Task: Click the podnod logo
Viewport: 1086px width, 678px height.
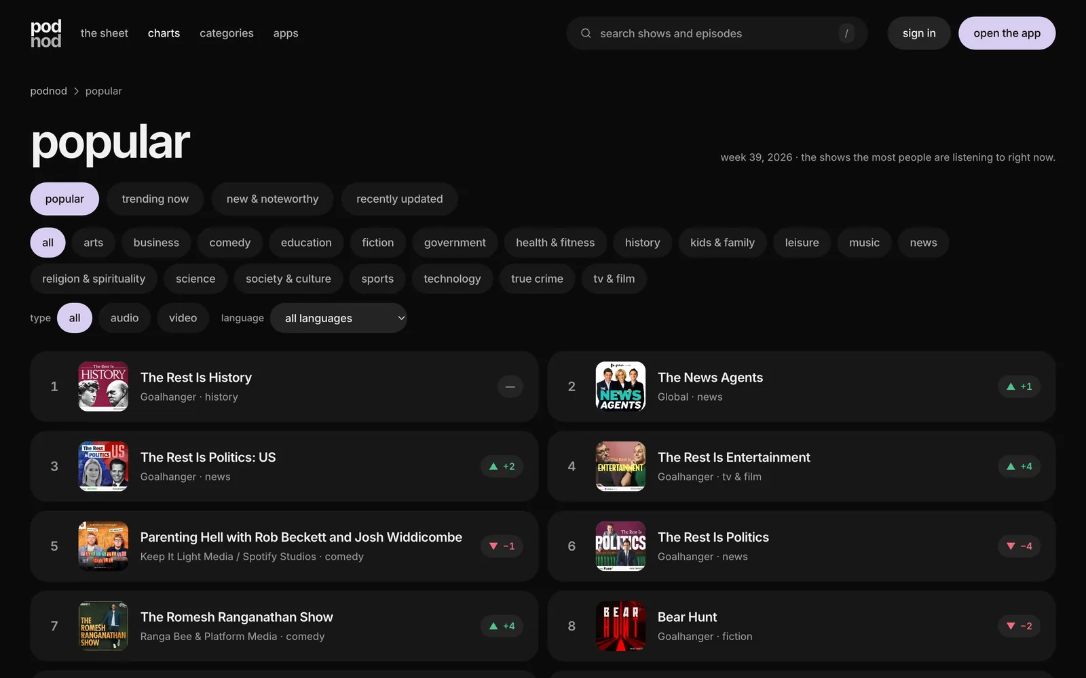Action: click(x=45, y=33)
